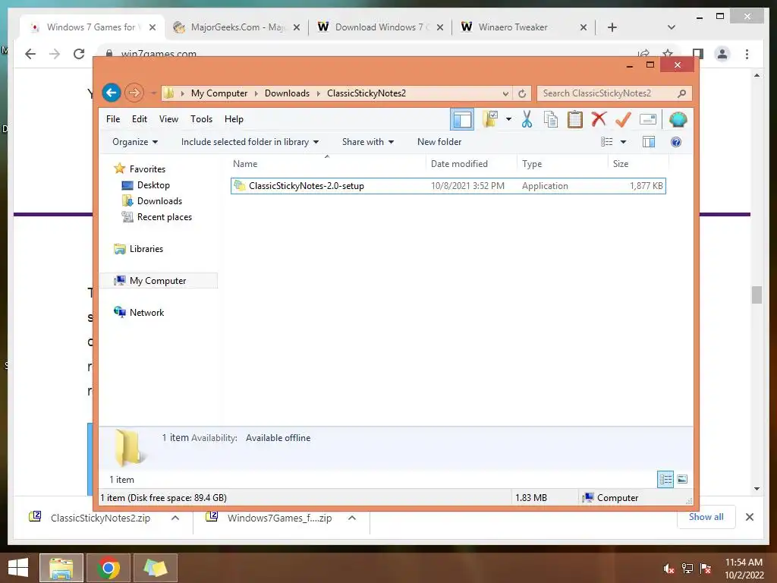Open a new Chrome tab
The image size is (777, 583).
click(x=612, y=27)
